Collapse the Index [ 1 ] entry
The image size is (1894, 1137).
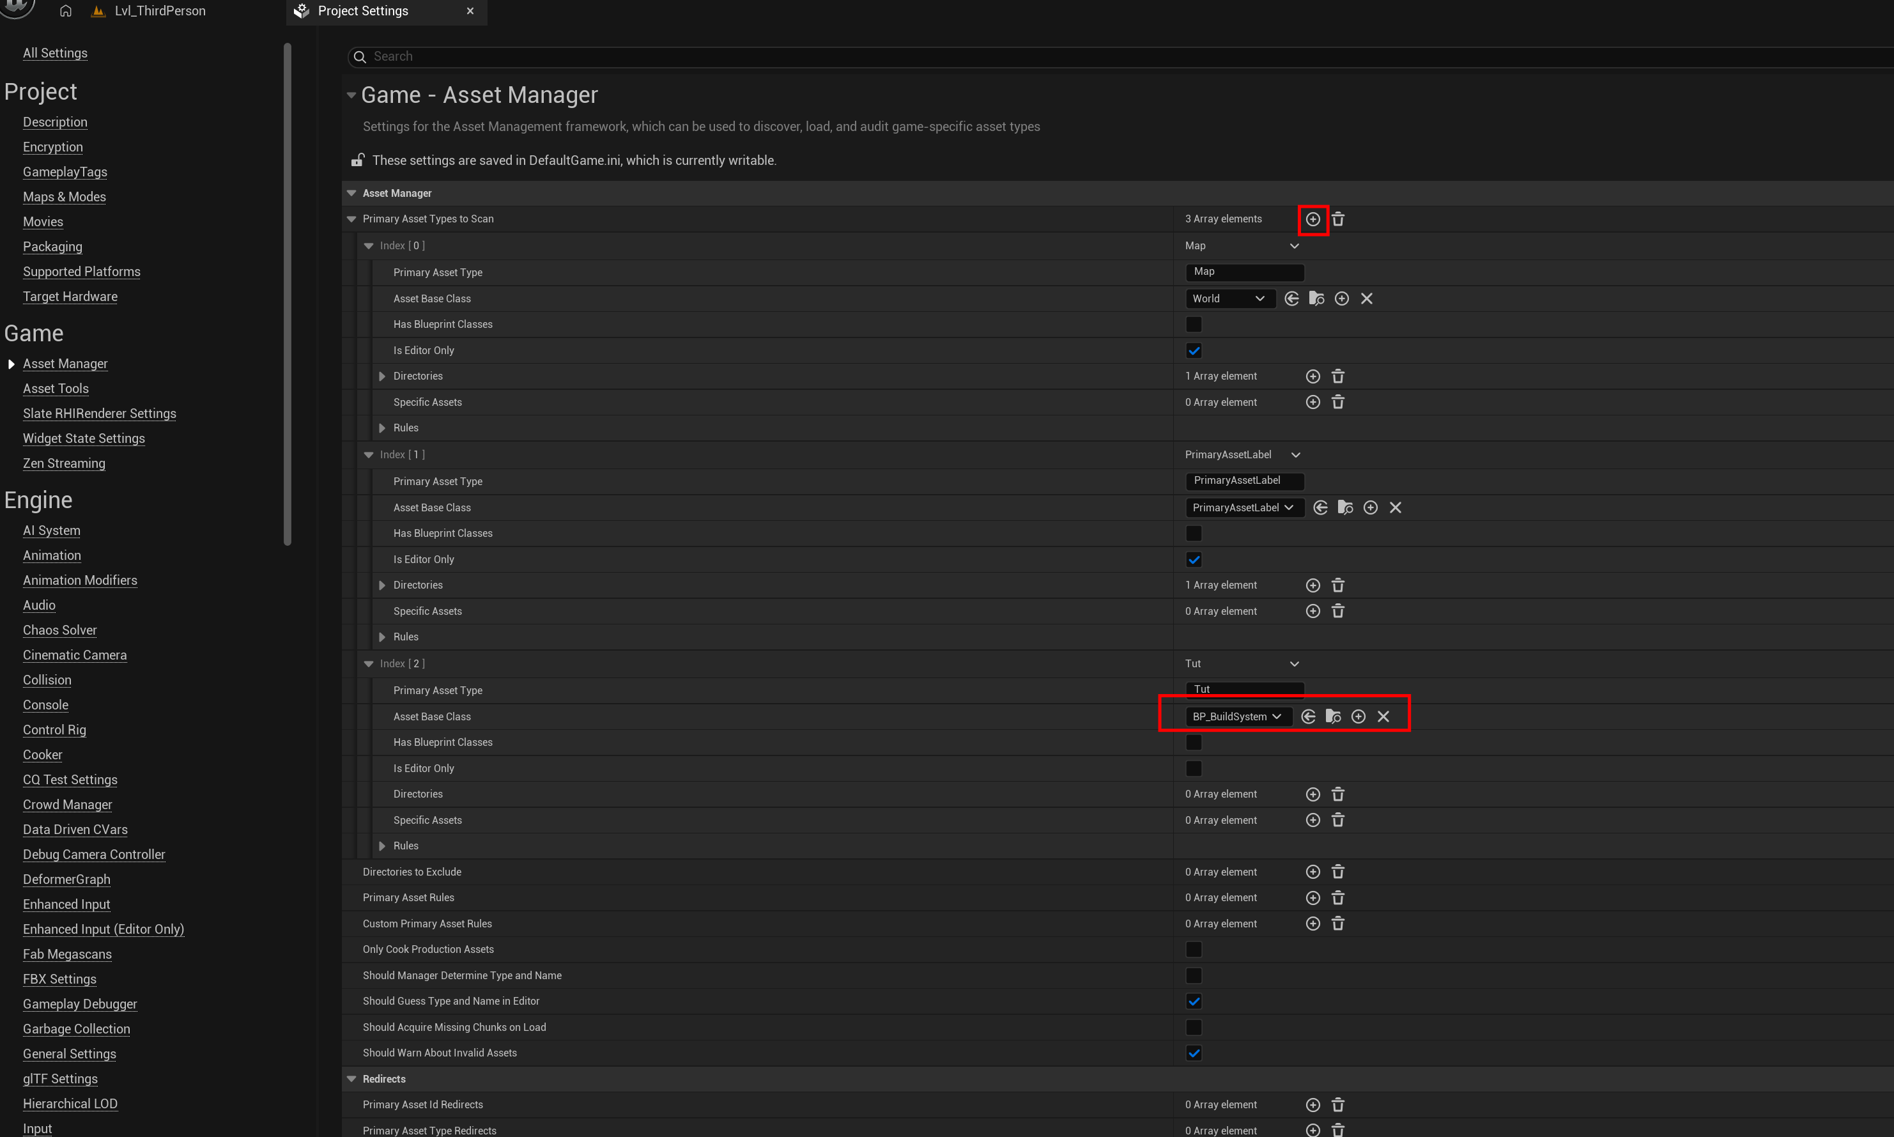coord(368,455)
